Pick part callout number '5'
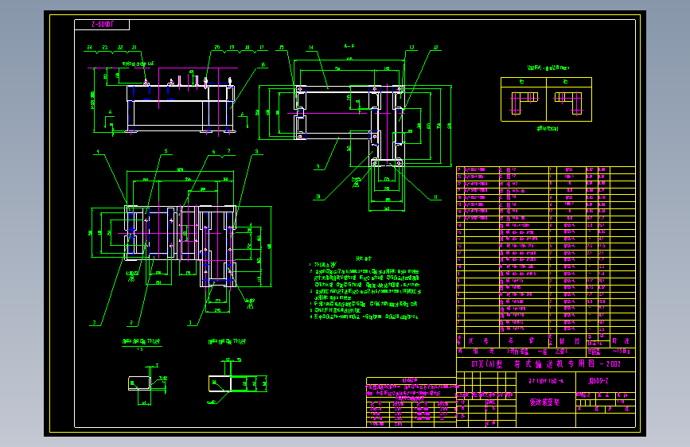 point(166,151)
